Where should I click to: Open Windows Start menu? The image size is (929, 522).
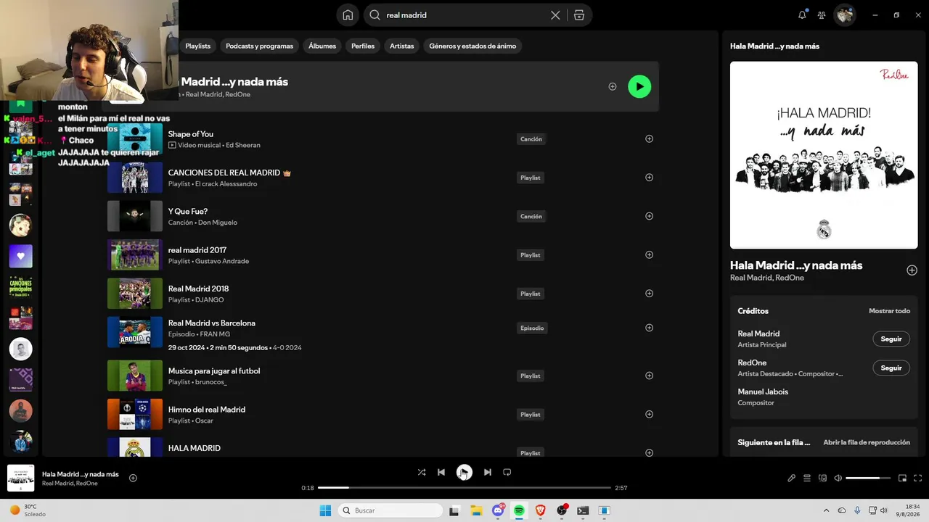(325, 510)
